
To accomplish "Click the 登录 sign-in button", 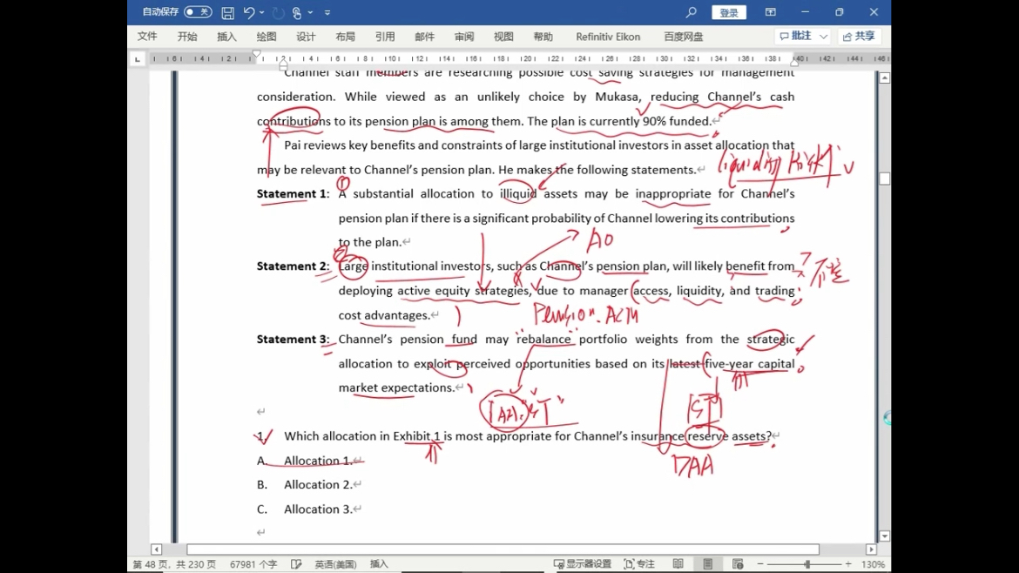I will 729,12.
